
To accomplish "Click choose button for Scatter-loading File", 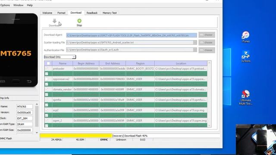I will (207, 43).
